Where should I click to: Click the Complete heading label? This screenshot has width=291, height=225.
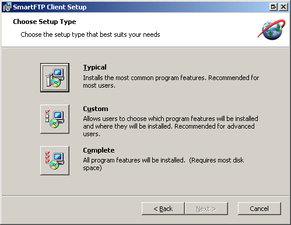click(99, 150)
